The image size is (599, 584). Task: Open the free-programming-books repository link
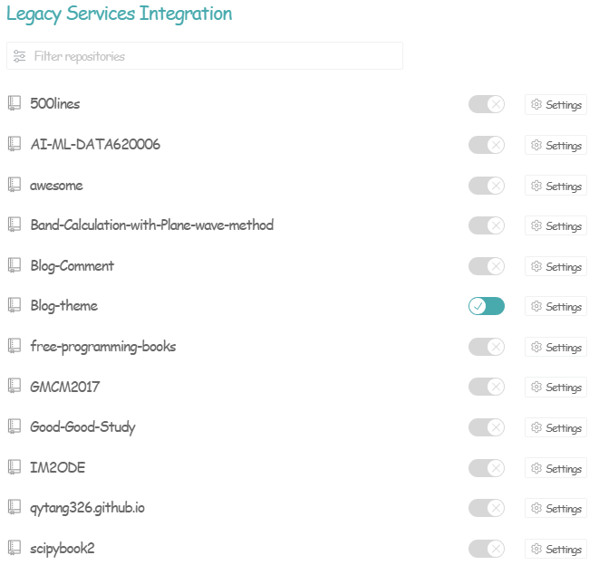tap(102, 346)
